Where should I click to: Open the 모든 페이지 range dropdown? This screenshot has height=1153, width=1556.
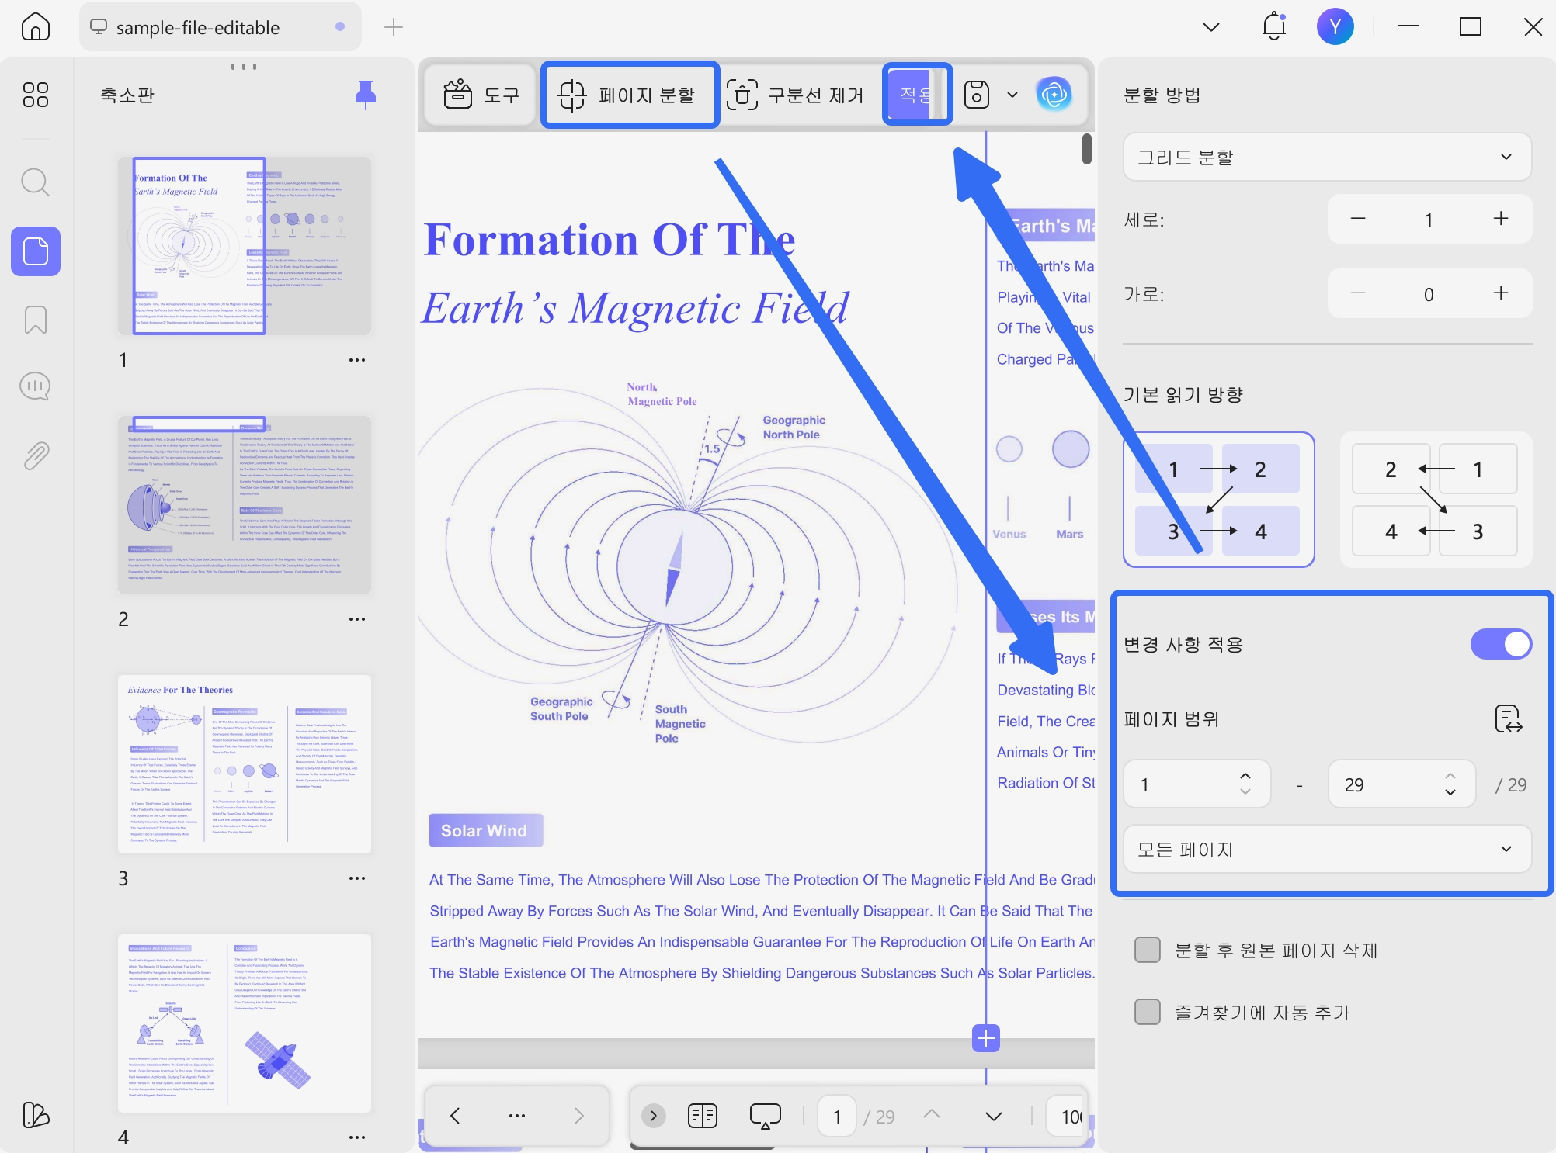(1327, 850)
